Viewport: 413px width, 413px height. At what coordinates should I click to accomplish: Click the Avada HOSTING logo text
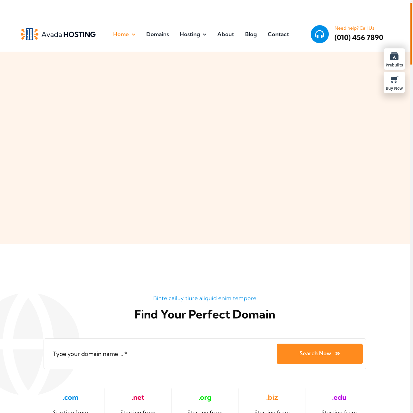click(68, 34)
